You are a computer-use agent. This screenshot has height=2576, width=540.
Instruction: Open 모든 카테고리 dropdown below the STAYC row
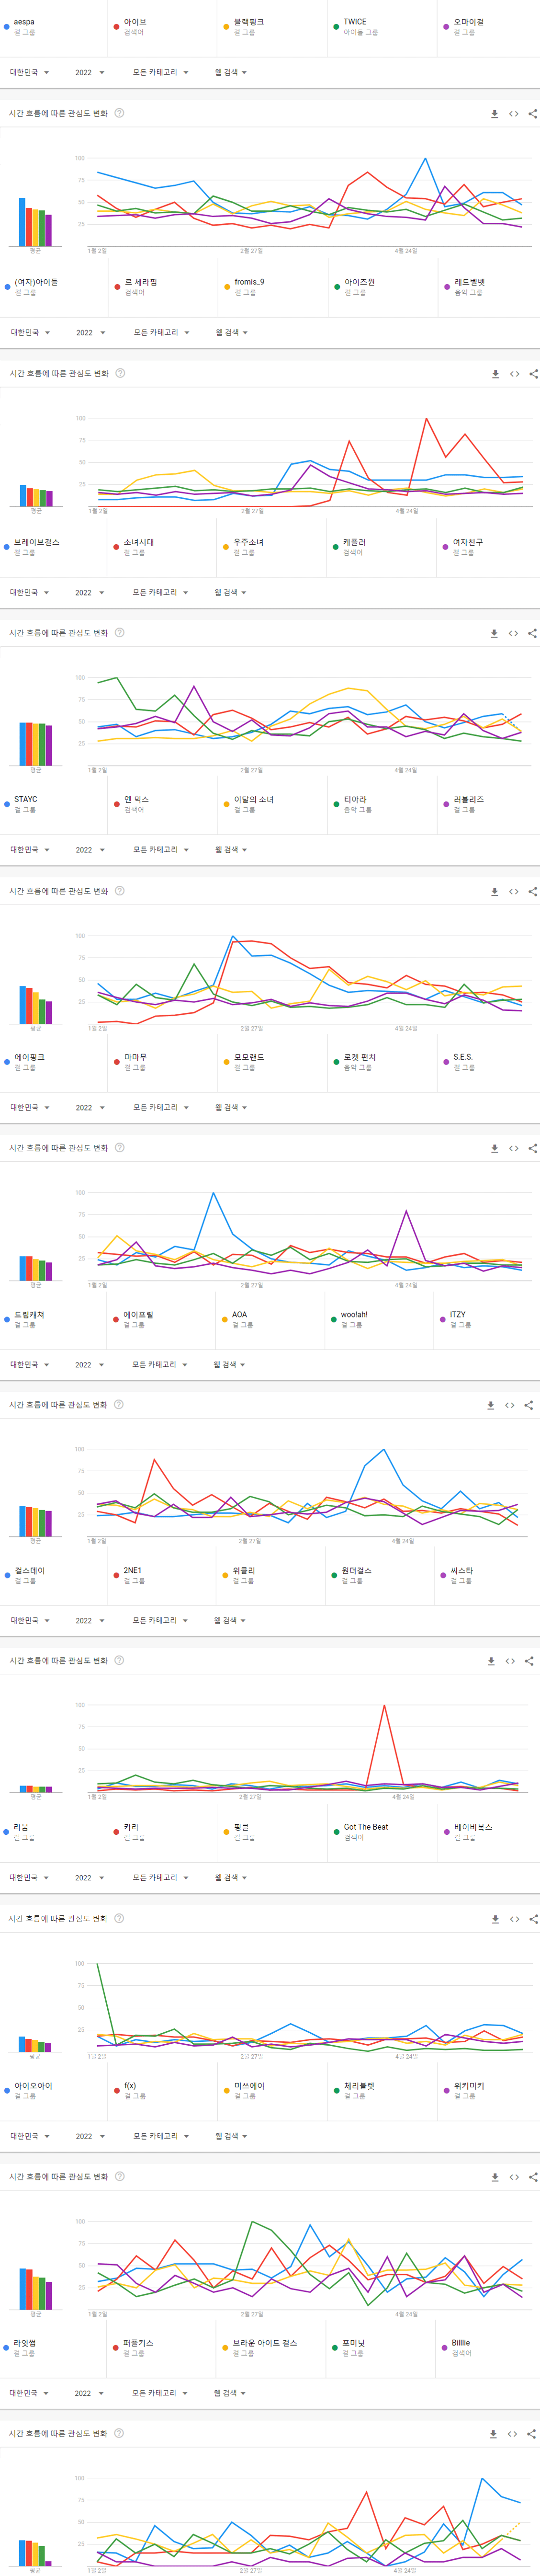click(162, 850)
